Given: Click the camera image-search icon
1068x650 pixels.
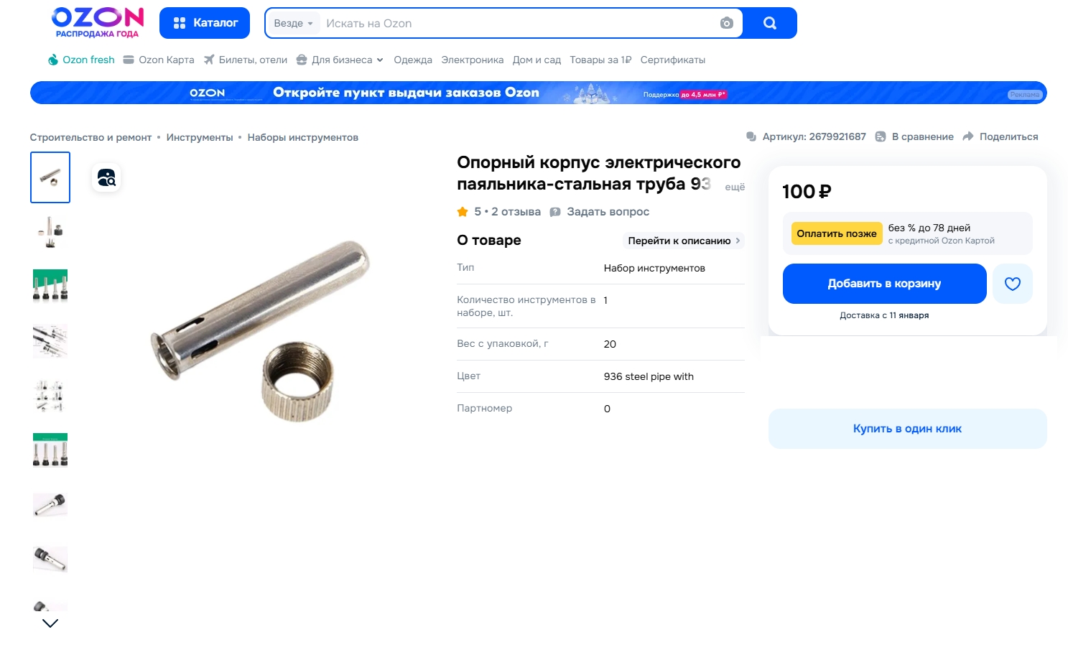Looking at the screenshot, I should click(726, 23).
